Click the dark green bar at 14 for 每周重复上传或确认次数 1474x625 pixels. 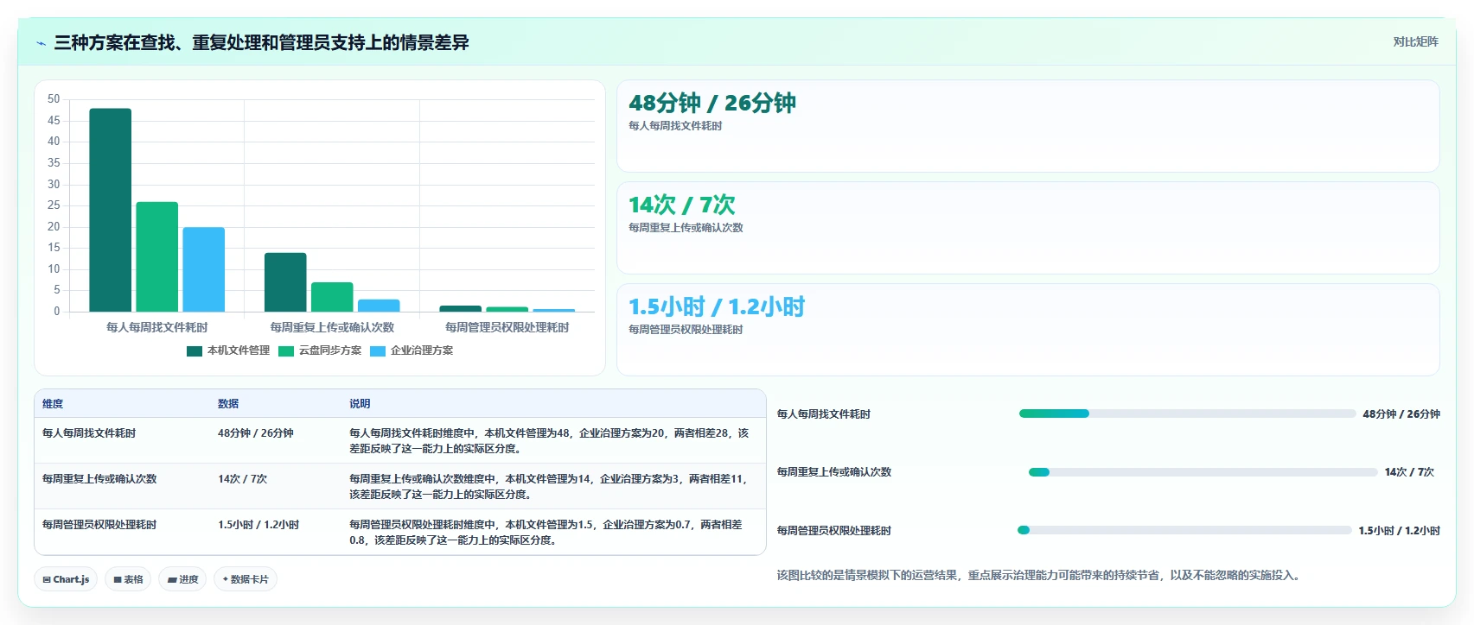285,282
